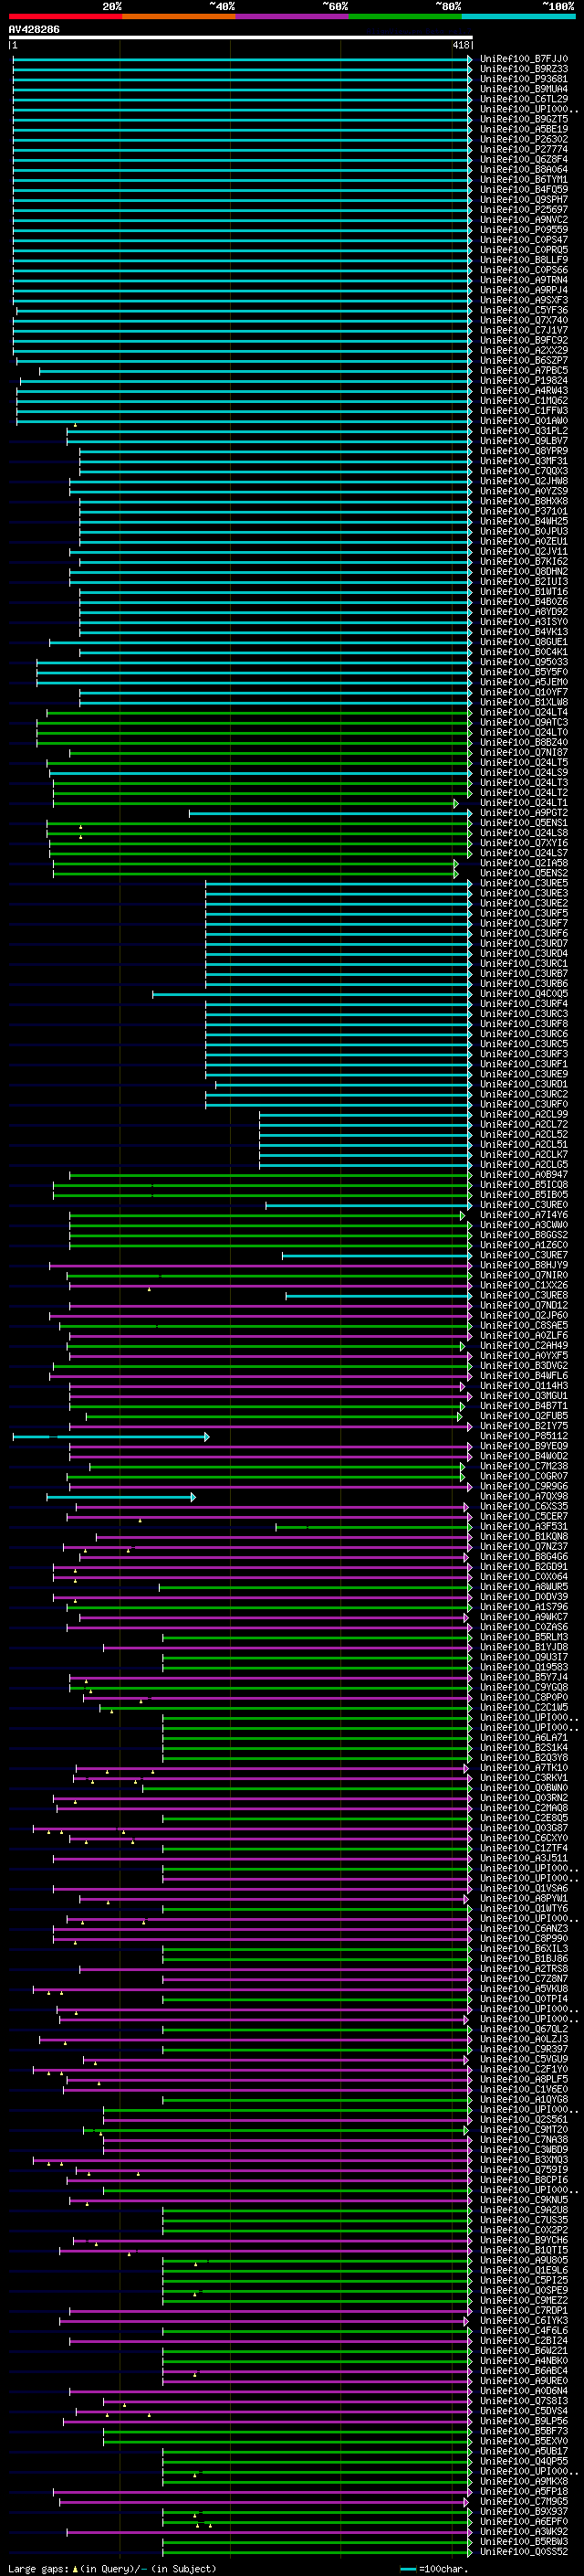Click the label UniRef100_A7QX98
This screenshot has height=2576, width=584.
click(523, 1497)
